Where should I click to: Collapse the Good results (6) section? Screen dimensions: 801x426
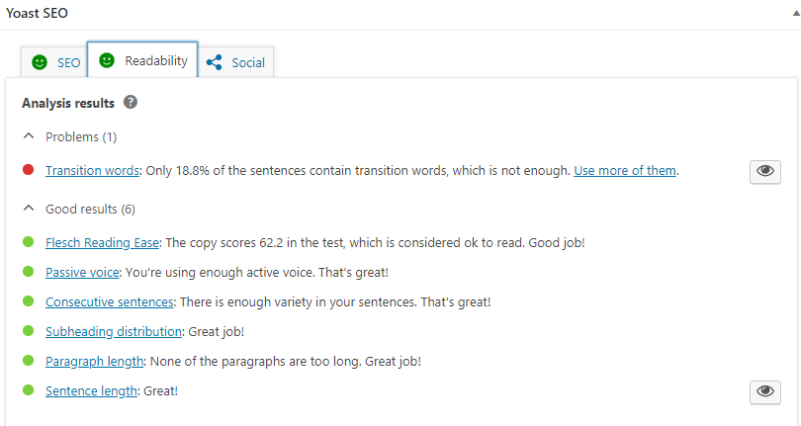29,209
